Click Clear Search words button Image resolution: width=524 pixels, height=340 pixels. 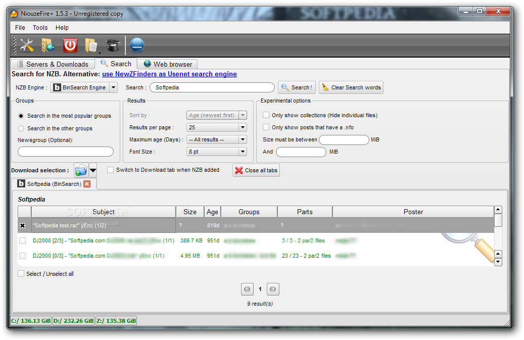point(351,87)
